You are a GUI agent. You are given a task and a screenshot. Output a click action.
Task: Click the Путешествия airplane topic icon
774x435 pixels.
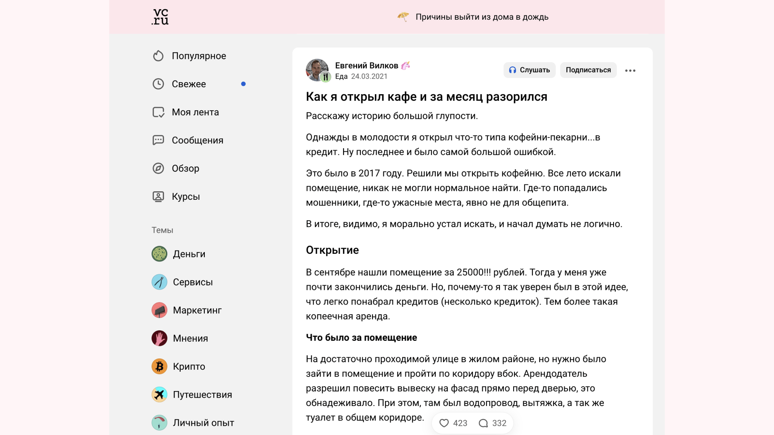coord(160,395)
